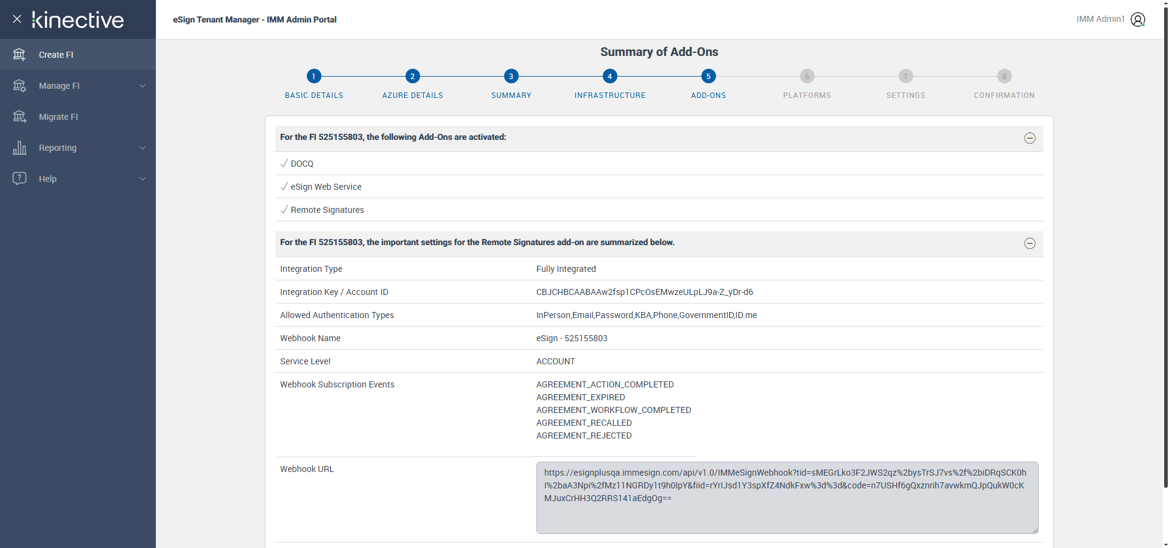This screenshot has width=1169, height=548.
Task: Collapse the Remote Signatures settings section
Action: [1030, 243]
